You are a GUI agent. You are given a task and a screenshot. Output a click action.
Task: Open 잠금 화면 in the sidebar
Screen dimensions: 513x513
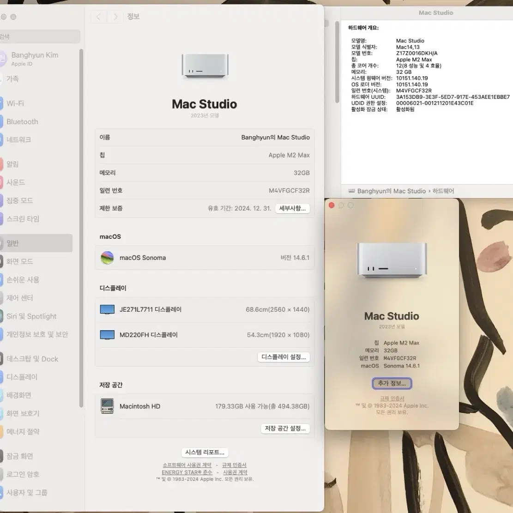tap(20, 456)
